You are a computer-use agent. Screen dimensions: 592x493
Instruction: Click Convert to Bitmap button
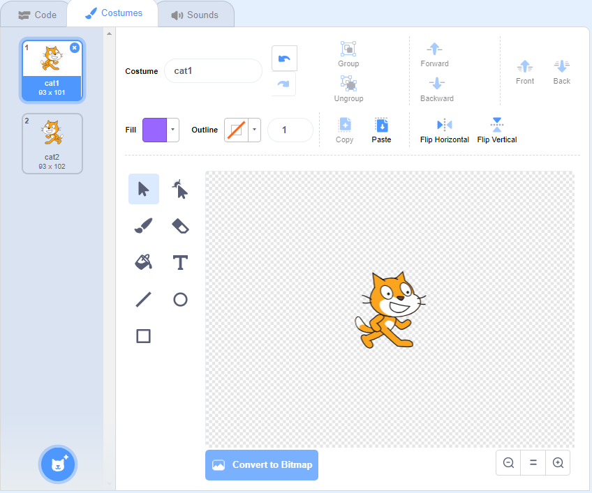(x=262, y=464)
